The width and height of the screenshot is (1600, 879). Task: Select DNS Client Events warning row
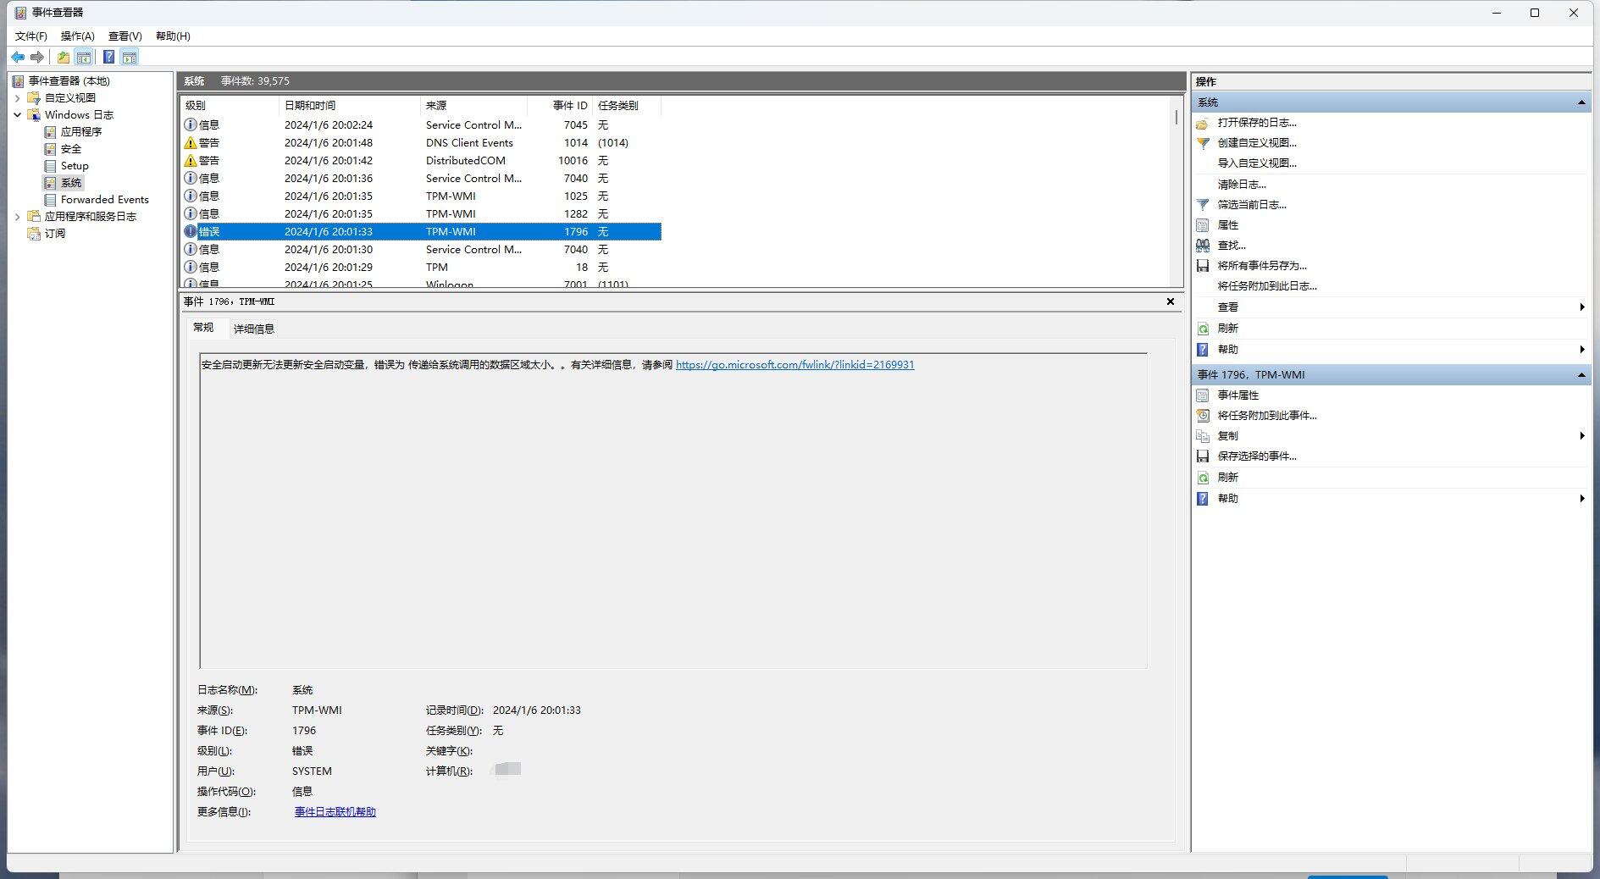tap(421, 142)
